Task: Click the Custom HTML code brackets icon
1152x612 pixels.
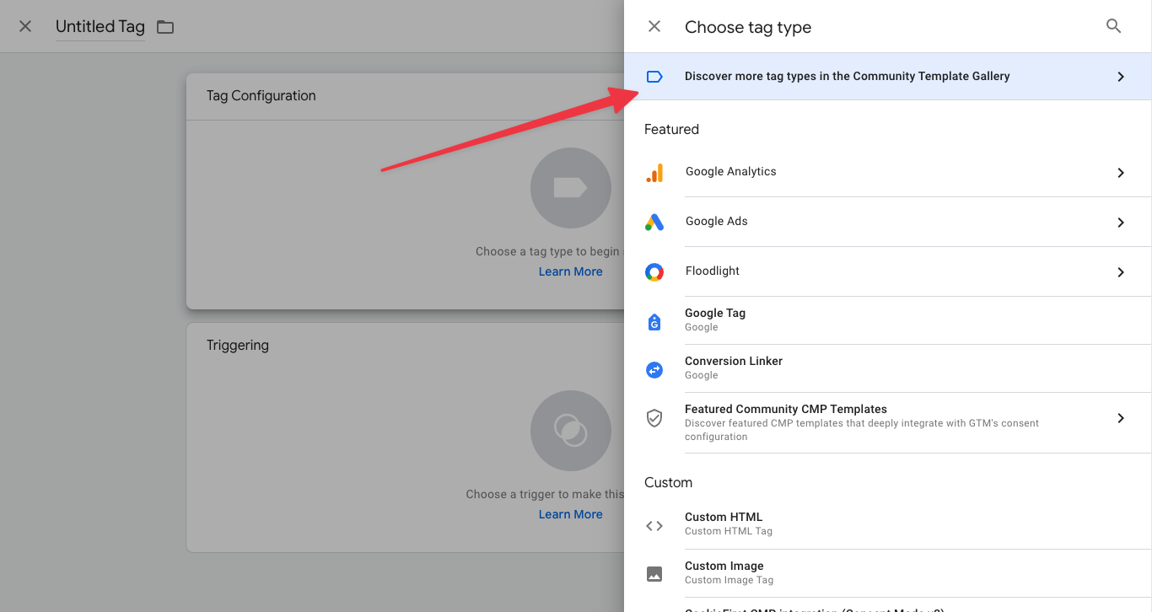Action: pyautogui.click(x=654, y=526)
